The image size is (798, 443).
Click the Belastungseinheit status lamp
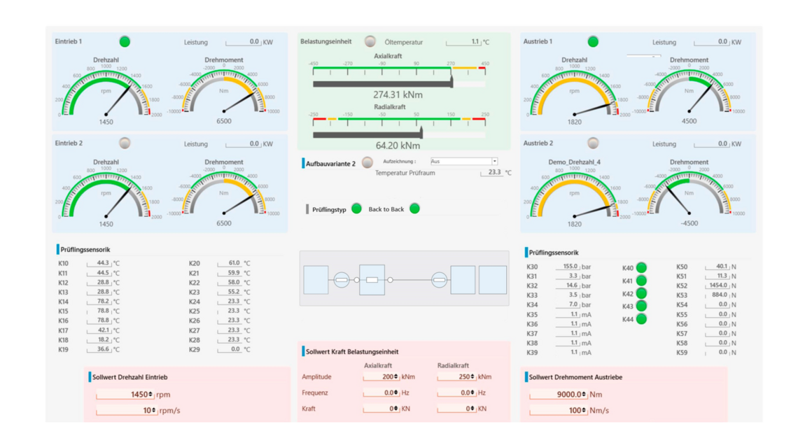(x=370, y=41)
